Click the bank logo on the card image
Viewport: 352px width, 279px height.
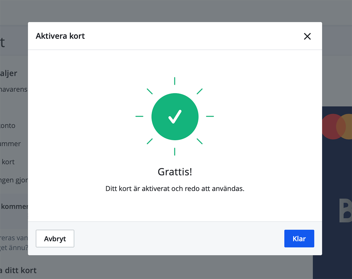coord(346,210)
